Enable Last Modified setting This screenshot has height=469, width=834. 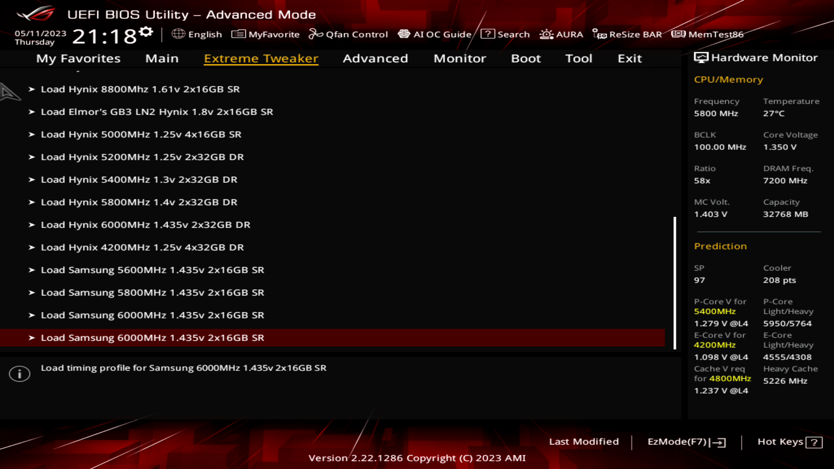584,441
